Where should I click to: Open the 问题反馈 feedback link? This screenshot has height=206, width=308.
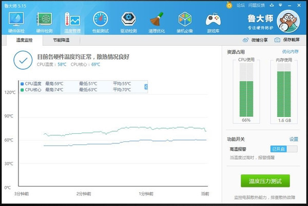(256, 5)
